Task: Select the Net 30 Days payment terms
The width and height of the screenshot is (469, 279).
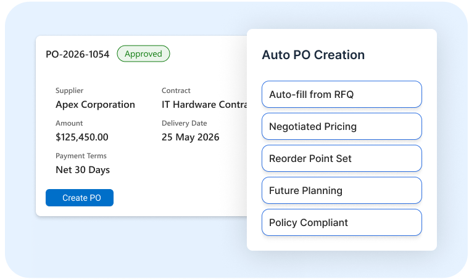Action: pos(83,170)
